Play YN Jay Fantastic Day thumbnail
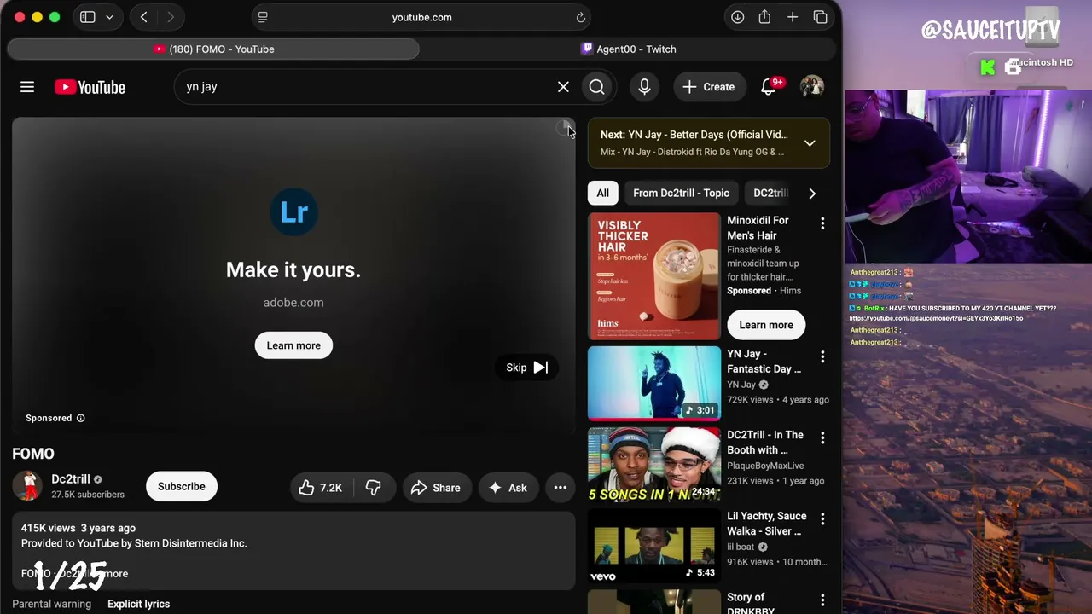This screenshot has width=1092, height=614. click(654, 384)
